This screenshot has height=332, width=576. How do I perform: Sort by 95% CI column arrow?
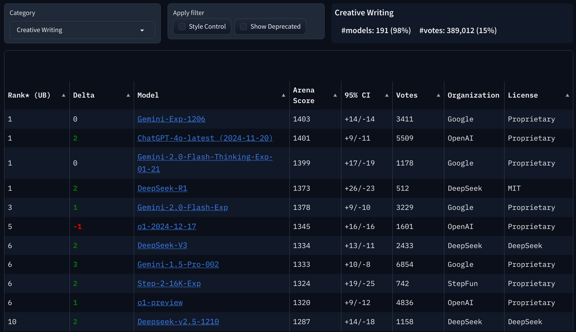(x=387, y=95)
